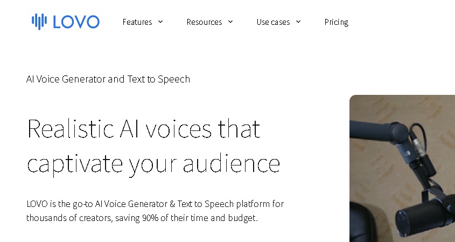Expand the chevron next to Use cases
455x242 pixels.
pyautogui.click(x=298, y=22)
